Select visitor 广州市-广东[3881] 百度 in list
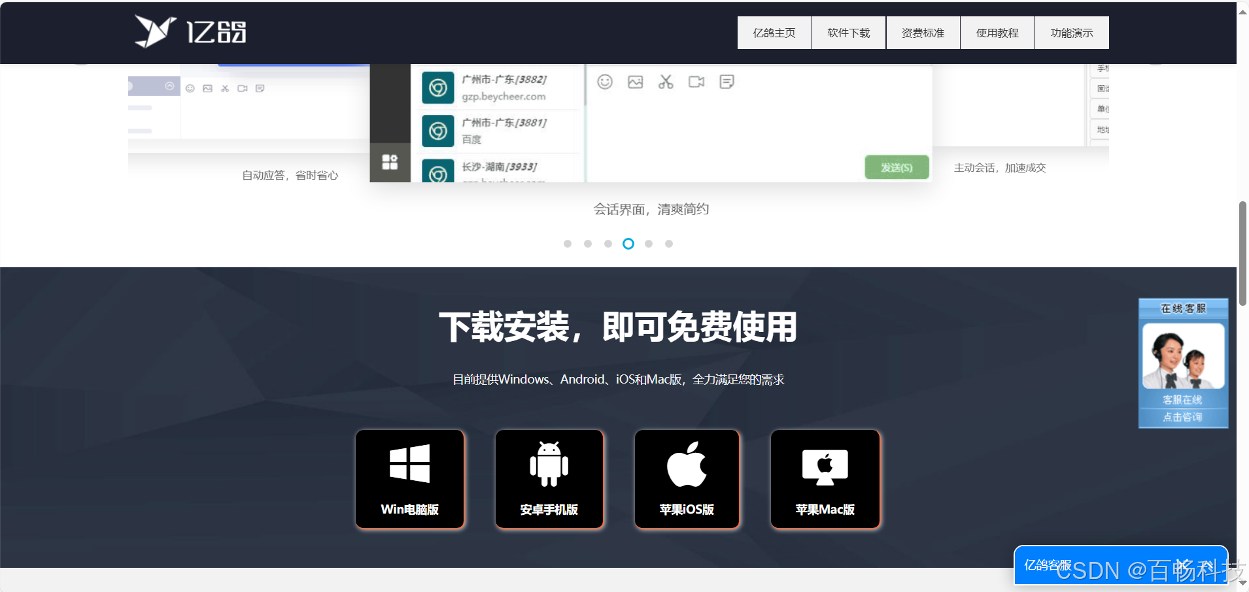Viewport: 1249px width, 592px height. [500, 131]
